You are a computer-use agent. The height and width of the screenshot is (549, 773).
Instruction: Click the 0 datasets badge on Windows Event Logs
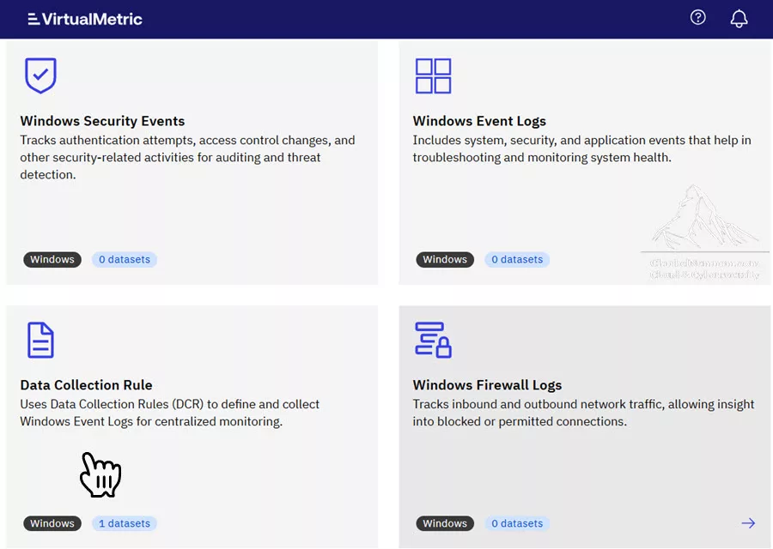pyautogui.click(x=517, y=259)
